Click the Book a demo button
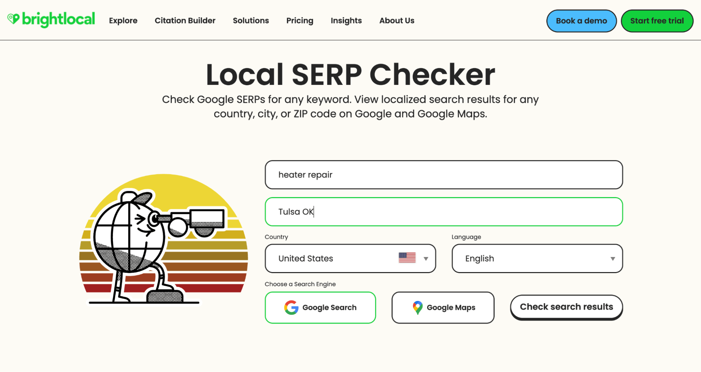Screen dimensions: 701x372 tap(581, 21)
